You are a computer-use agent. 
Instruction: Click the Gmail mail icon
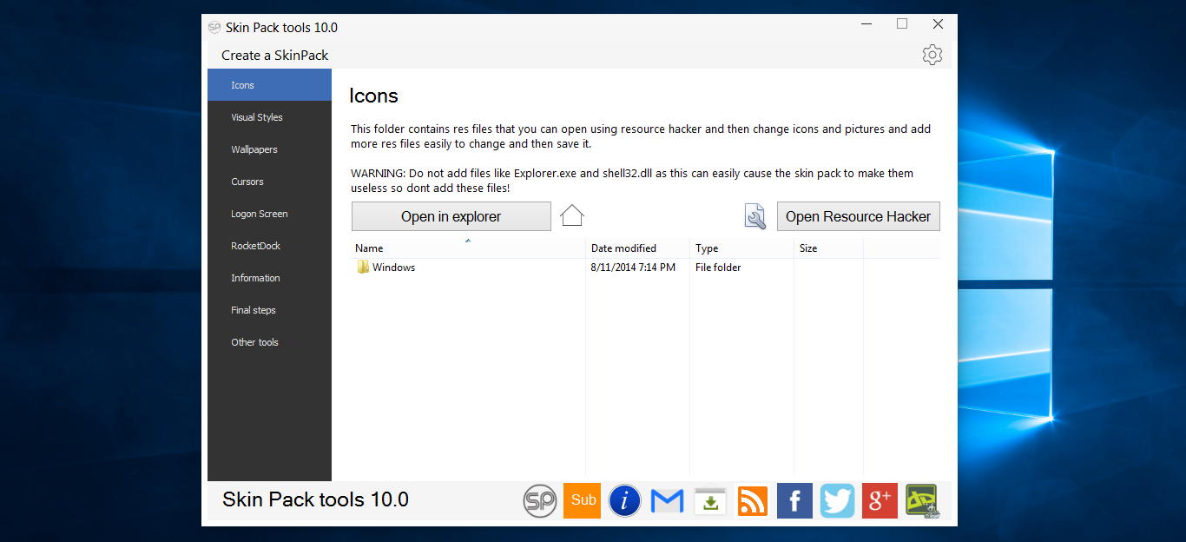(667, 501)
